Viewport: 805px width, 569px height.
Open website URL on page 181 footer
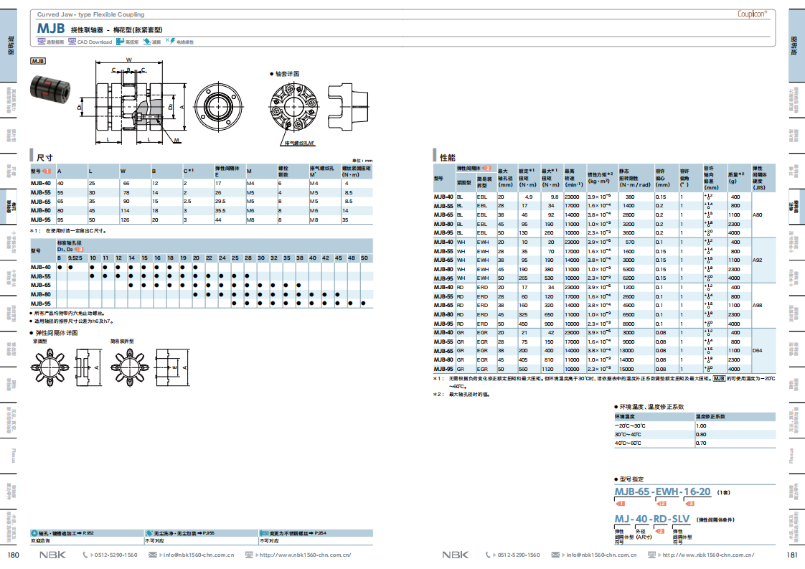(x=708, y=555)
